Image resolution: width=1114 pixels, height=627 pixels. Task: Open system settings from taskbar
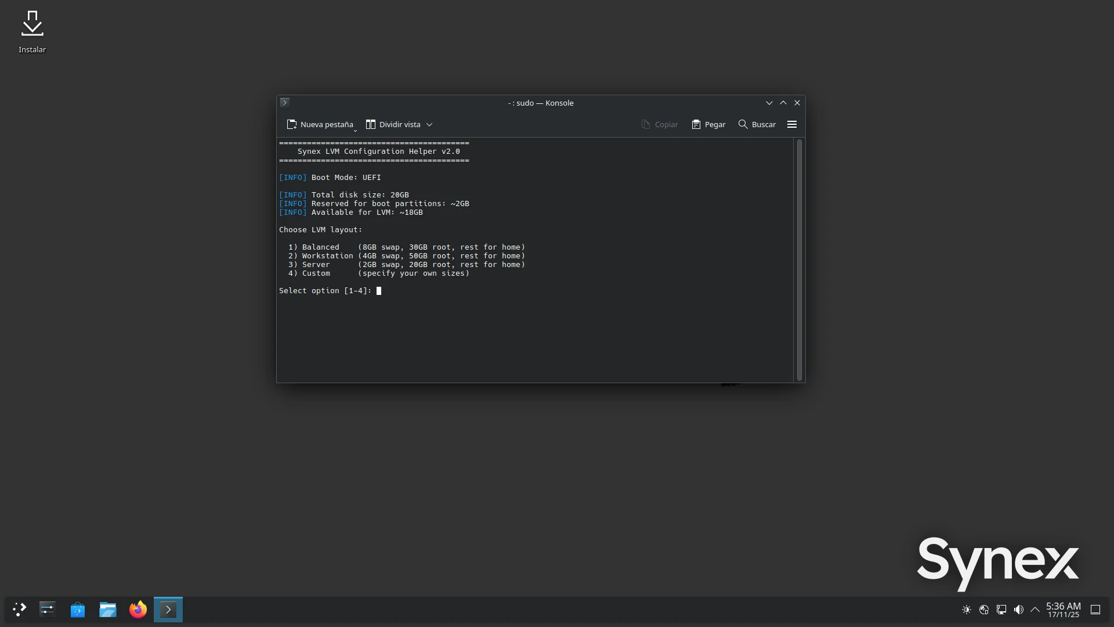[x=48, y=610]
